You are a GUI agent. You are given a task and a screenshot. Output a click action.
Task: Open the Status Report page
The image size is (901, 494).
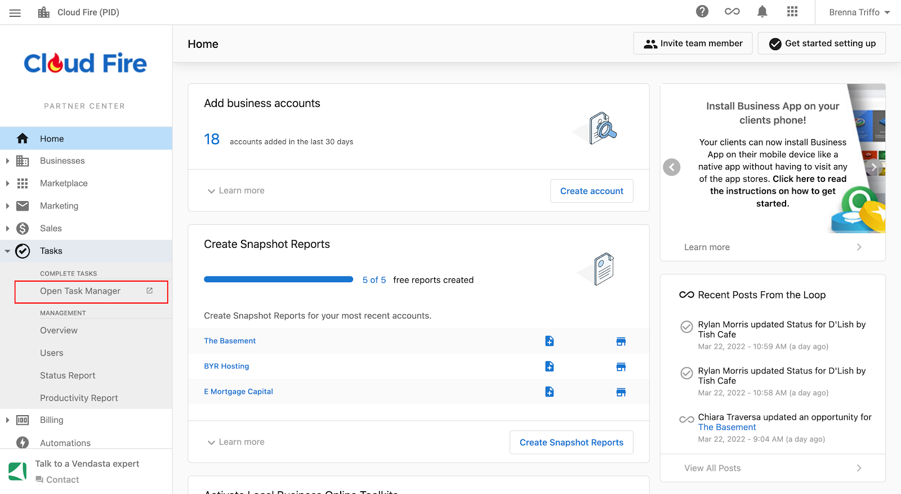click(68, 376)
